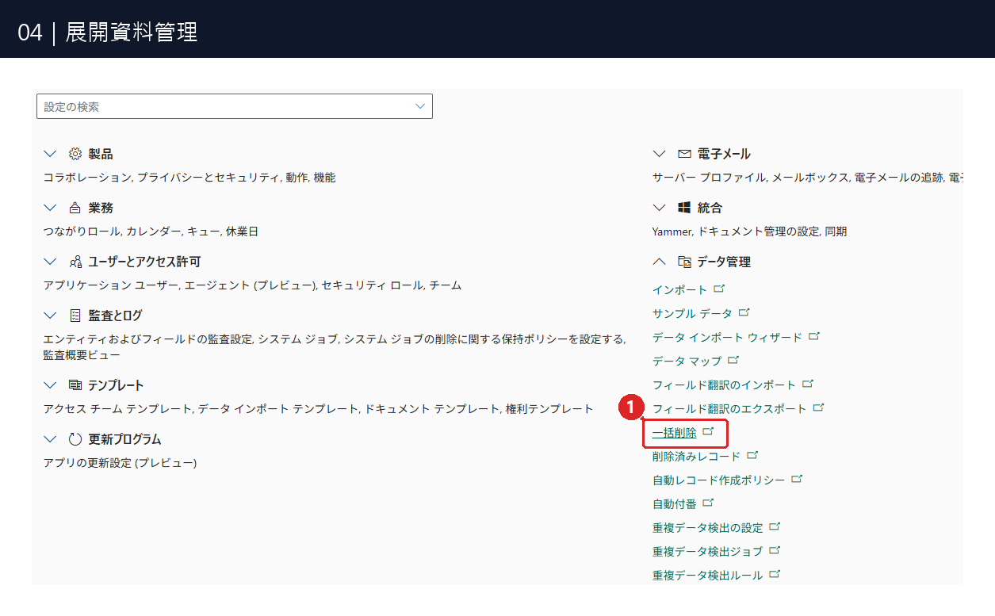Open the 設定の検索 dropdown arrow

[x=420, y=106]
